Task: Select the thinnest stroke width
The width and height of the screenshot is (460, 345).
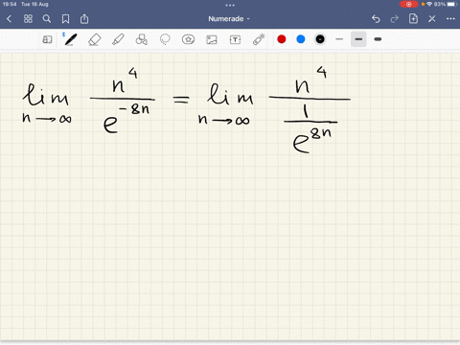Action: coord(339,39)
